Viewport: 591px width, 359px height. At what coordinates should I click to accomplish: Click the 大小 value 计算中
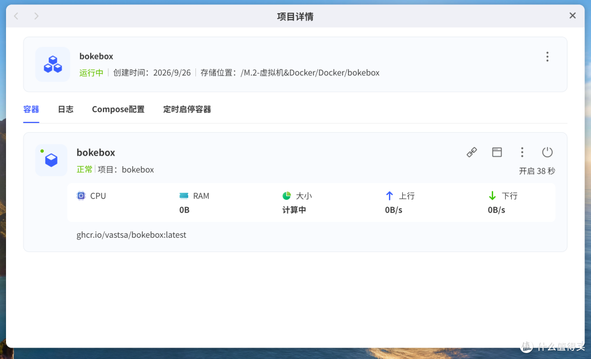(x=294, y=210)
